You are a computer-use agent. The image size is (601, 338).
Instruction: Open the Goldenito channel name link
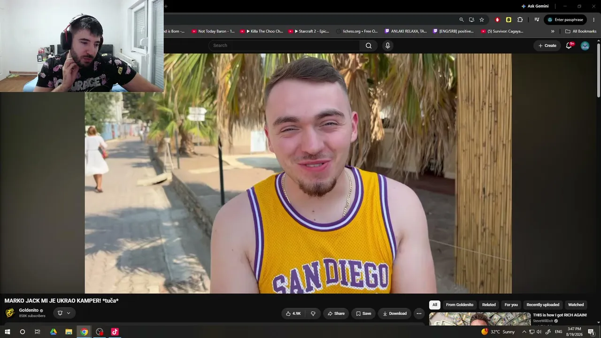(x=29, y=310)
